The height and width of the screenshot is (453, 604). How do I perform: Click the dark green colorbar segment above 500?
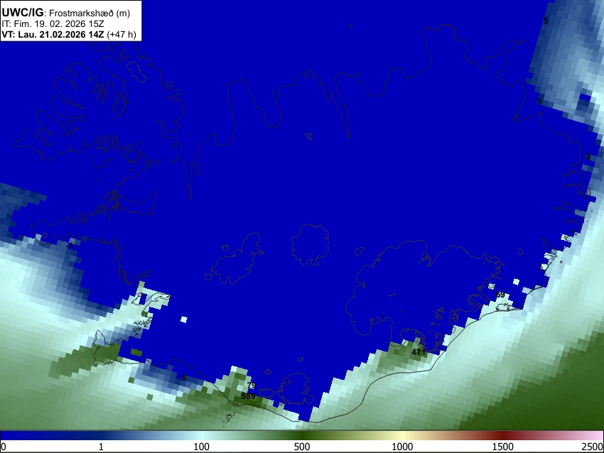coord(301,435)
